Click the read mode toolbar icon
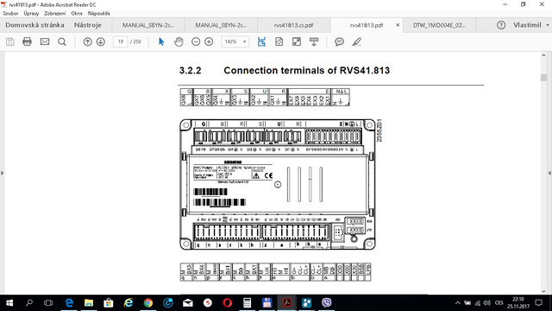The image size is (552, 311). pyautogui.click(x=314, y=41)
